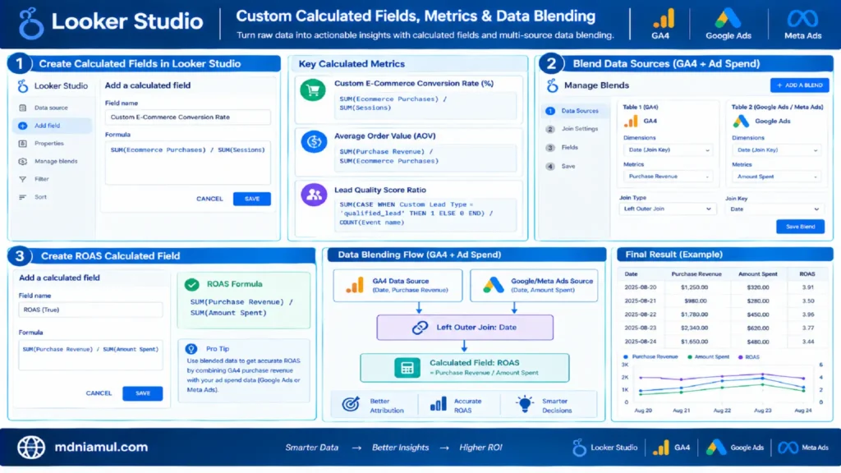Click the globe icon next to mdniamul.com
841x473 pixels.
(x=31, y=448)
